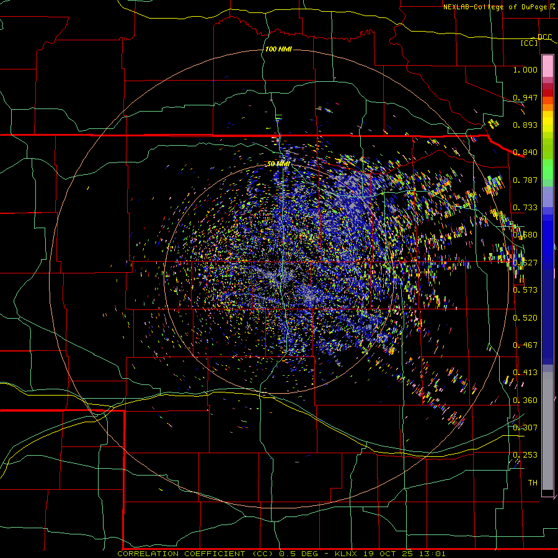Click the 19 OCT 25 date in the caption

click(388, 554)
